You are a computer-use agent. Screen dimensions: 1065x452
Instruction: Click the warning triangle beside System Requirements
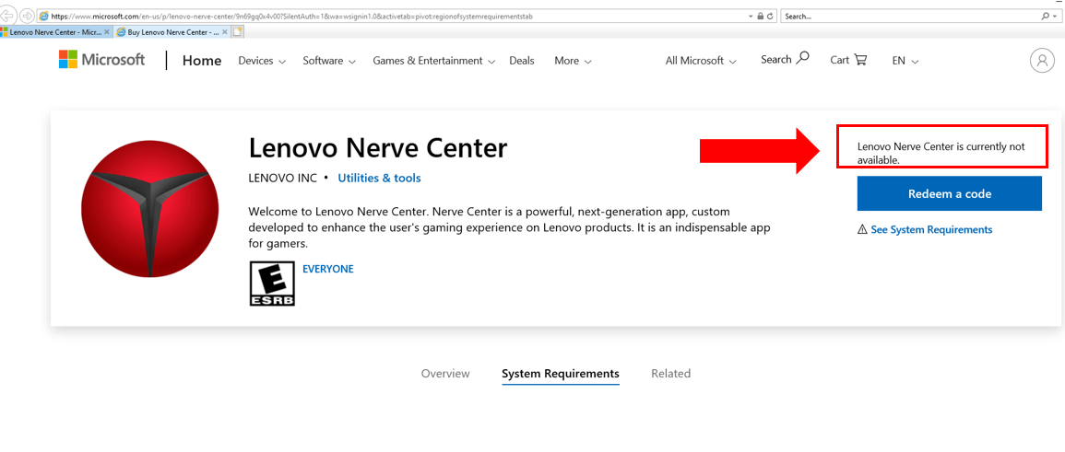coord(862,230)
